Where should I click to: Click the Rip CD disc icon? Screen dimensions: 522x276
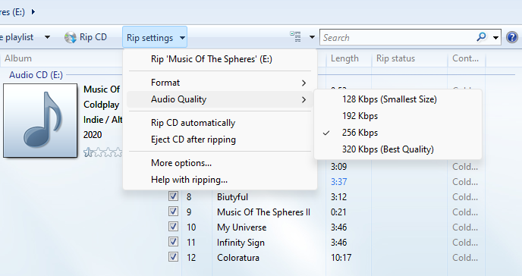71,37
